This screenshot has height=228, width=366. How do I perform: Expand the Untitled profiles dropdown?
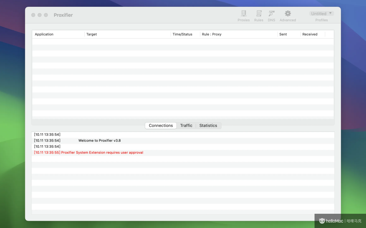(x=321, y=13)
